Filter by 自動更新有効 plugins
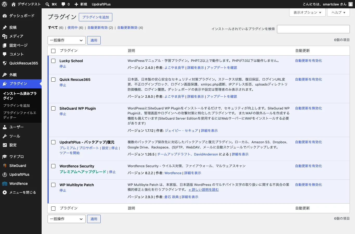Screen dimensions: 355x234 point(98,28)
